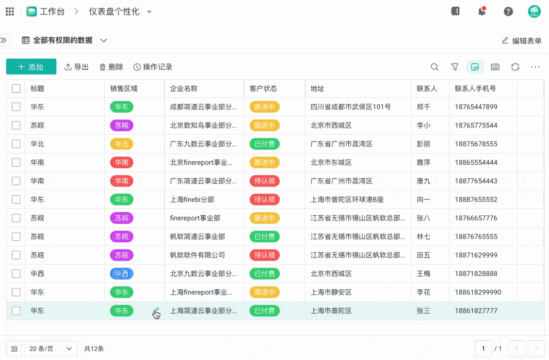Open the search icon above the table
This screenshot has width=549, height=360.
coord(434,67)
